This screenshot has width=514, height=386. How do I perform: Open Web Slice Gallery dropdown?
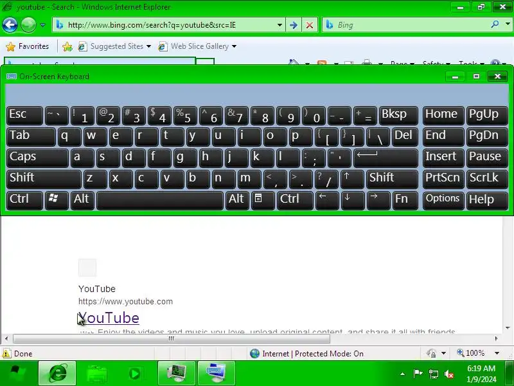197,46
